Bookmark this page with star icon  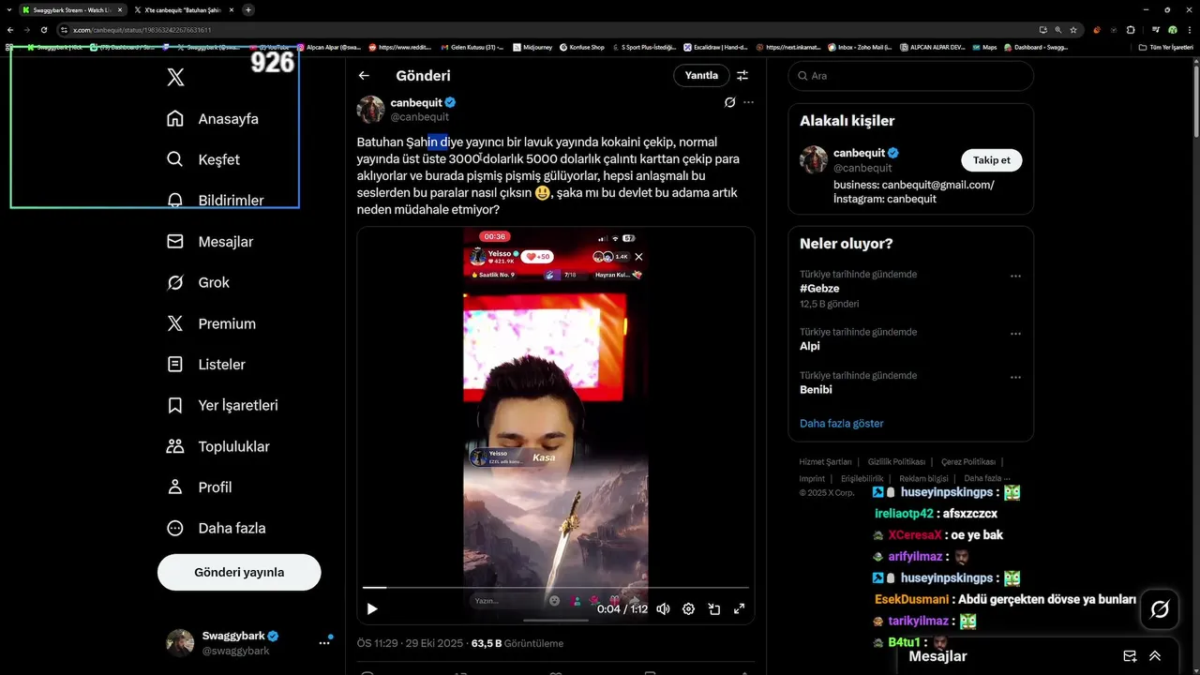coord(1073,30)
